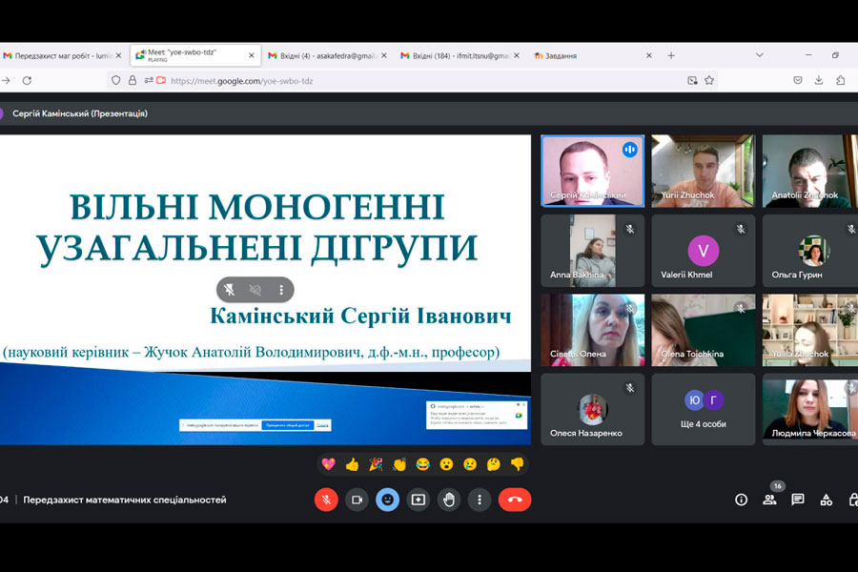The height and width of the screenshot is (572, 858).
Task: Raise hand using the hand icon
Action: click(448, 500)
